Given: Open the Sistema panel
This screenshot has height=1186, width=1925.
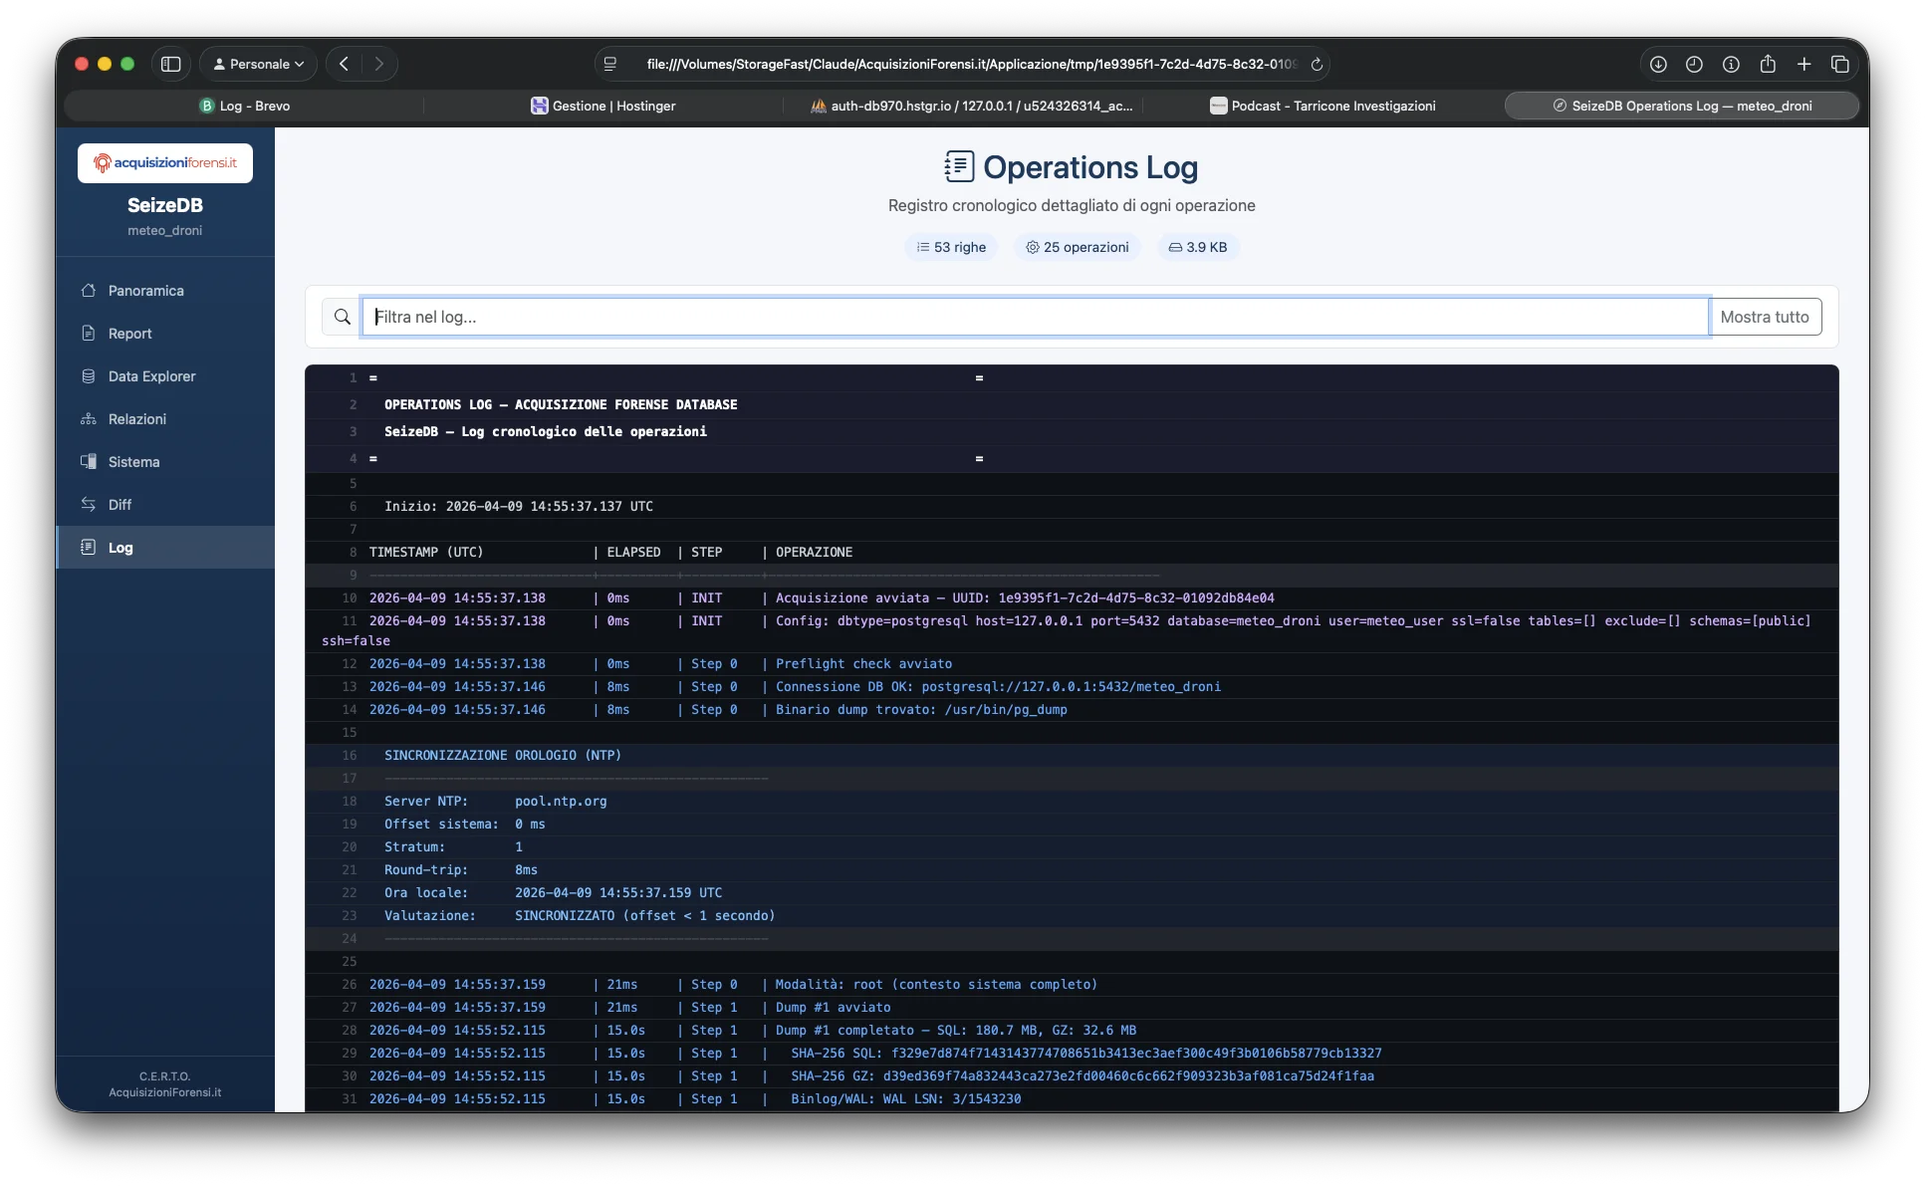Looking at the screenshot, I should 134,462.
